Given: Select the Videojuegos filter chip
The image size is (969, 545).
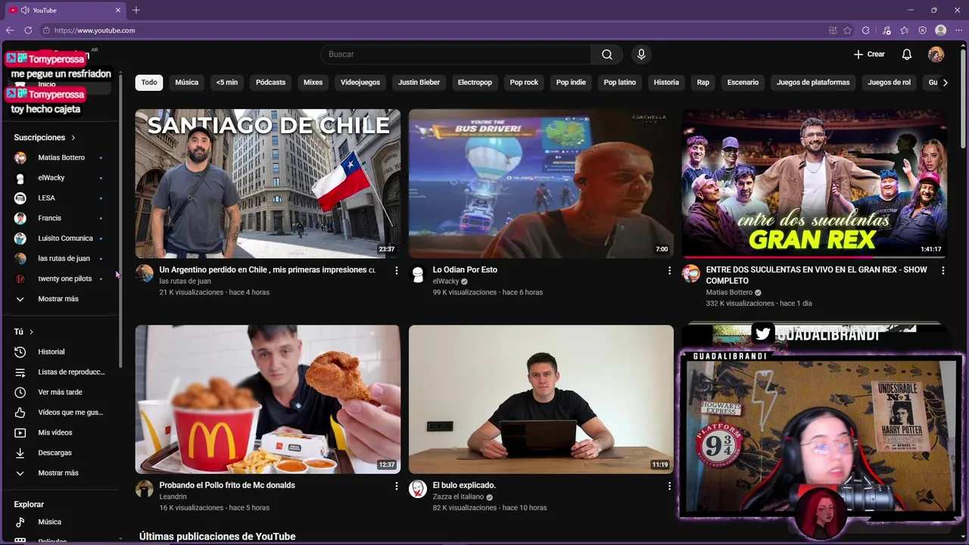Looking at the screenshot, I should [360, 83].
